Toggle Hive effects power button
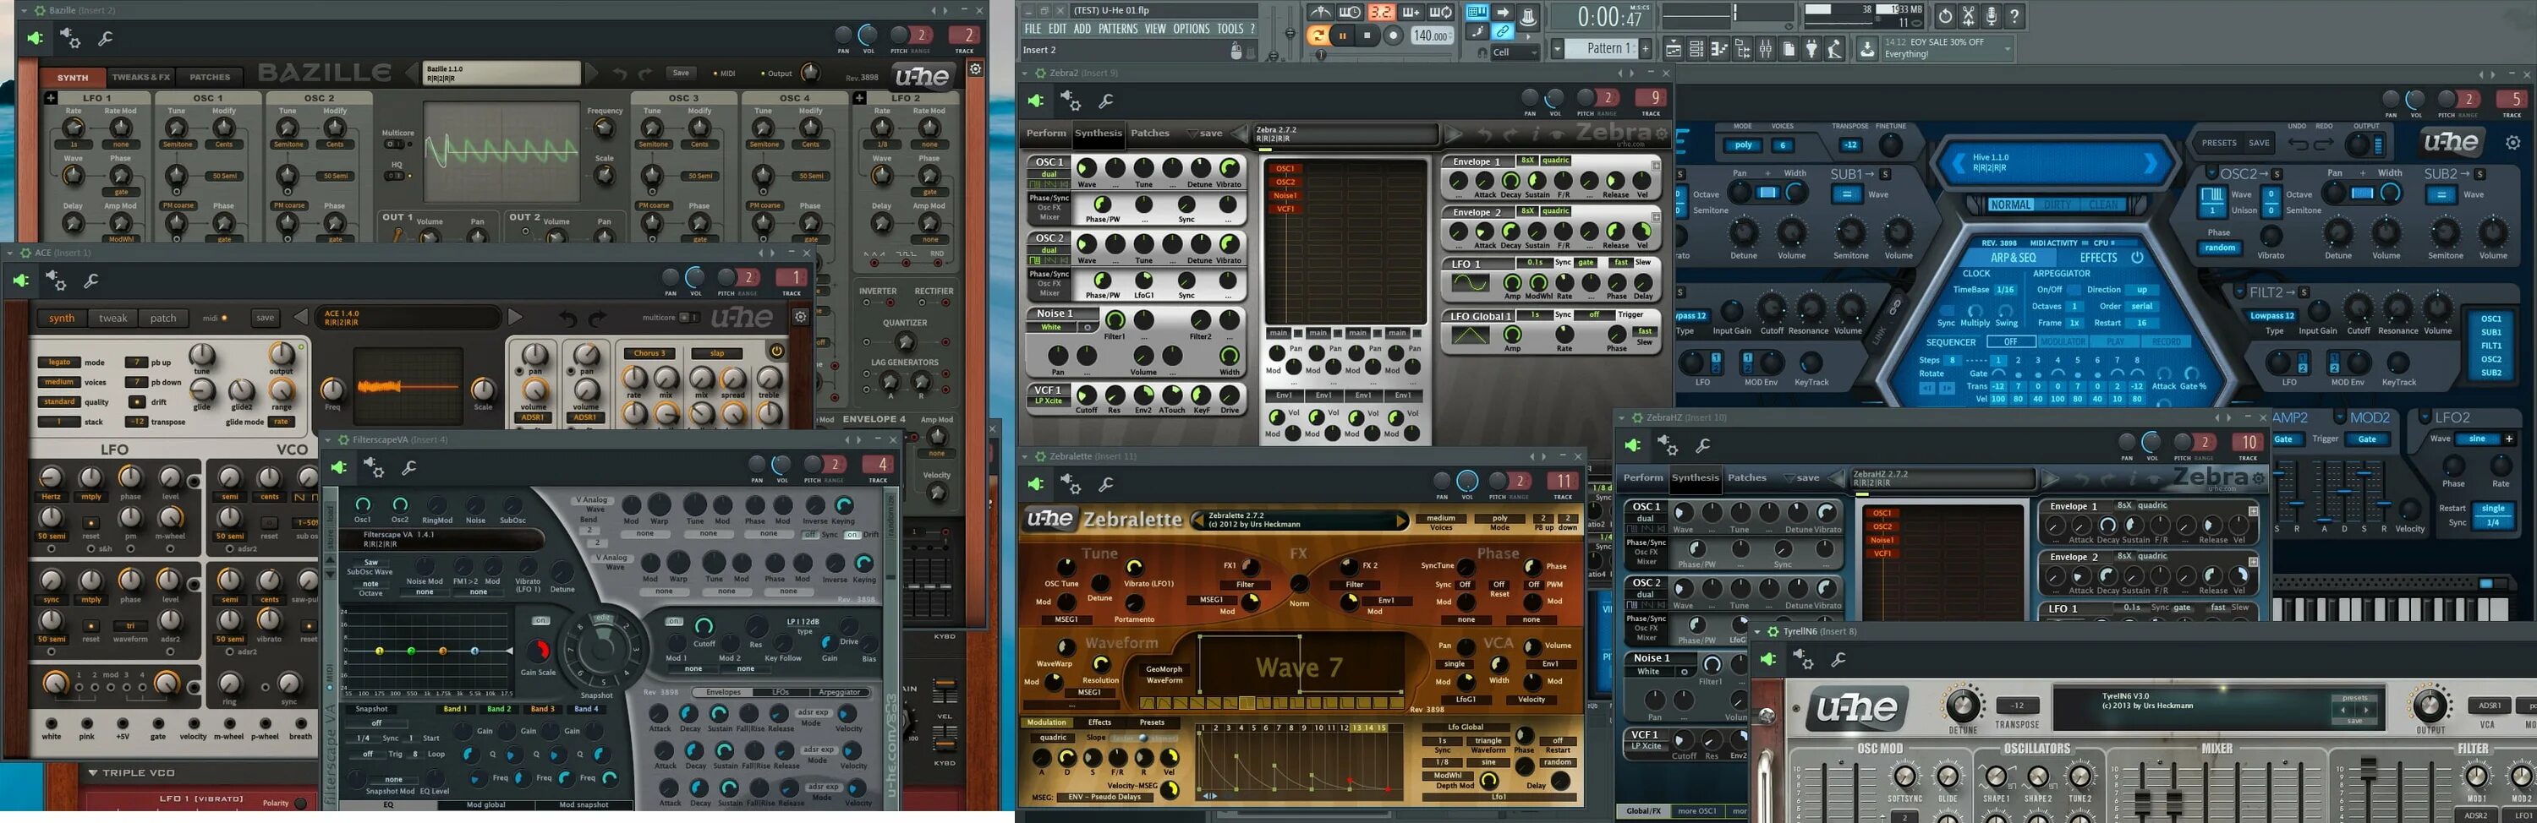The width and height of the screenshot is (2537, 823). 2137,258
